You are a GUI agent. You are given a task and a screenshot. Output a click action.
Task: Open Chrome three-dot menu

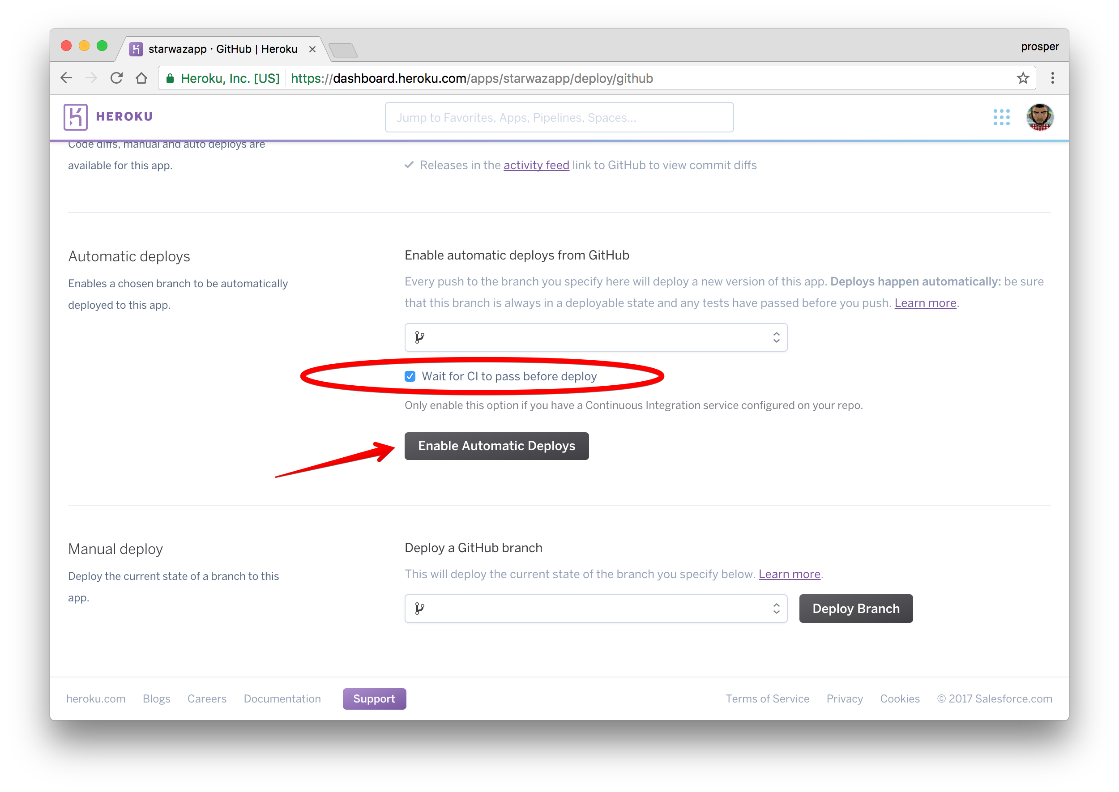point(1052,78)
